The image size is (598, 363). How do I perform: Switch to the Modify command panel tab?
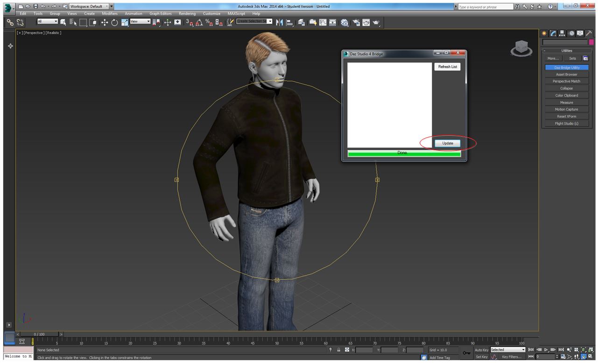coord(553,33)
